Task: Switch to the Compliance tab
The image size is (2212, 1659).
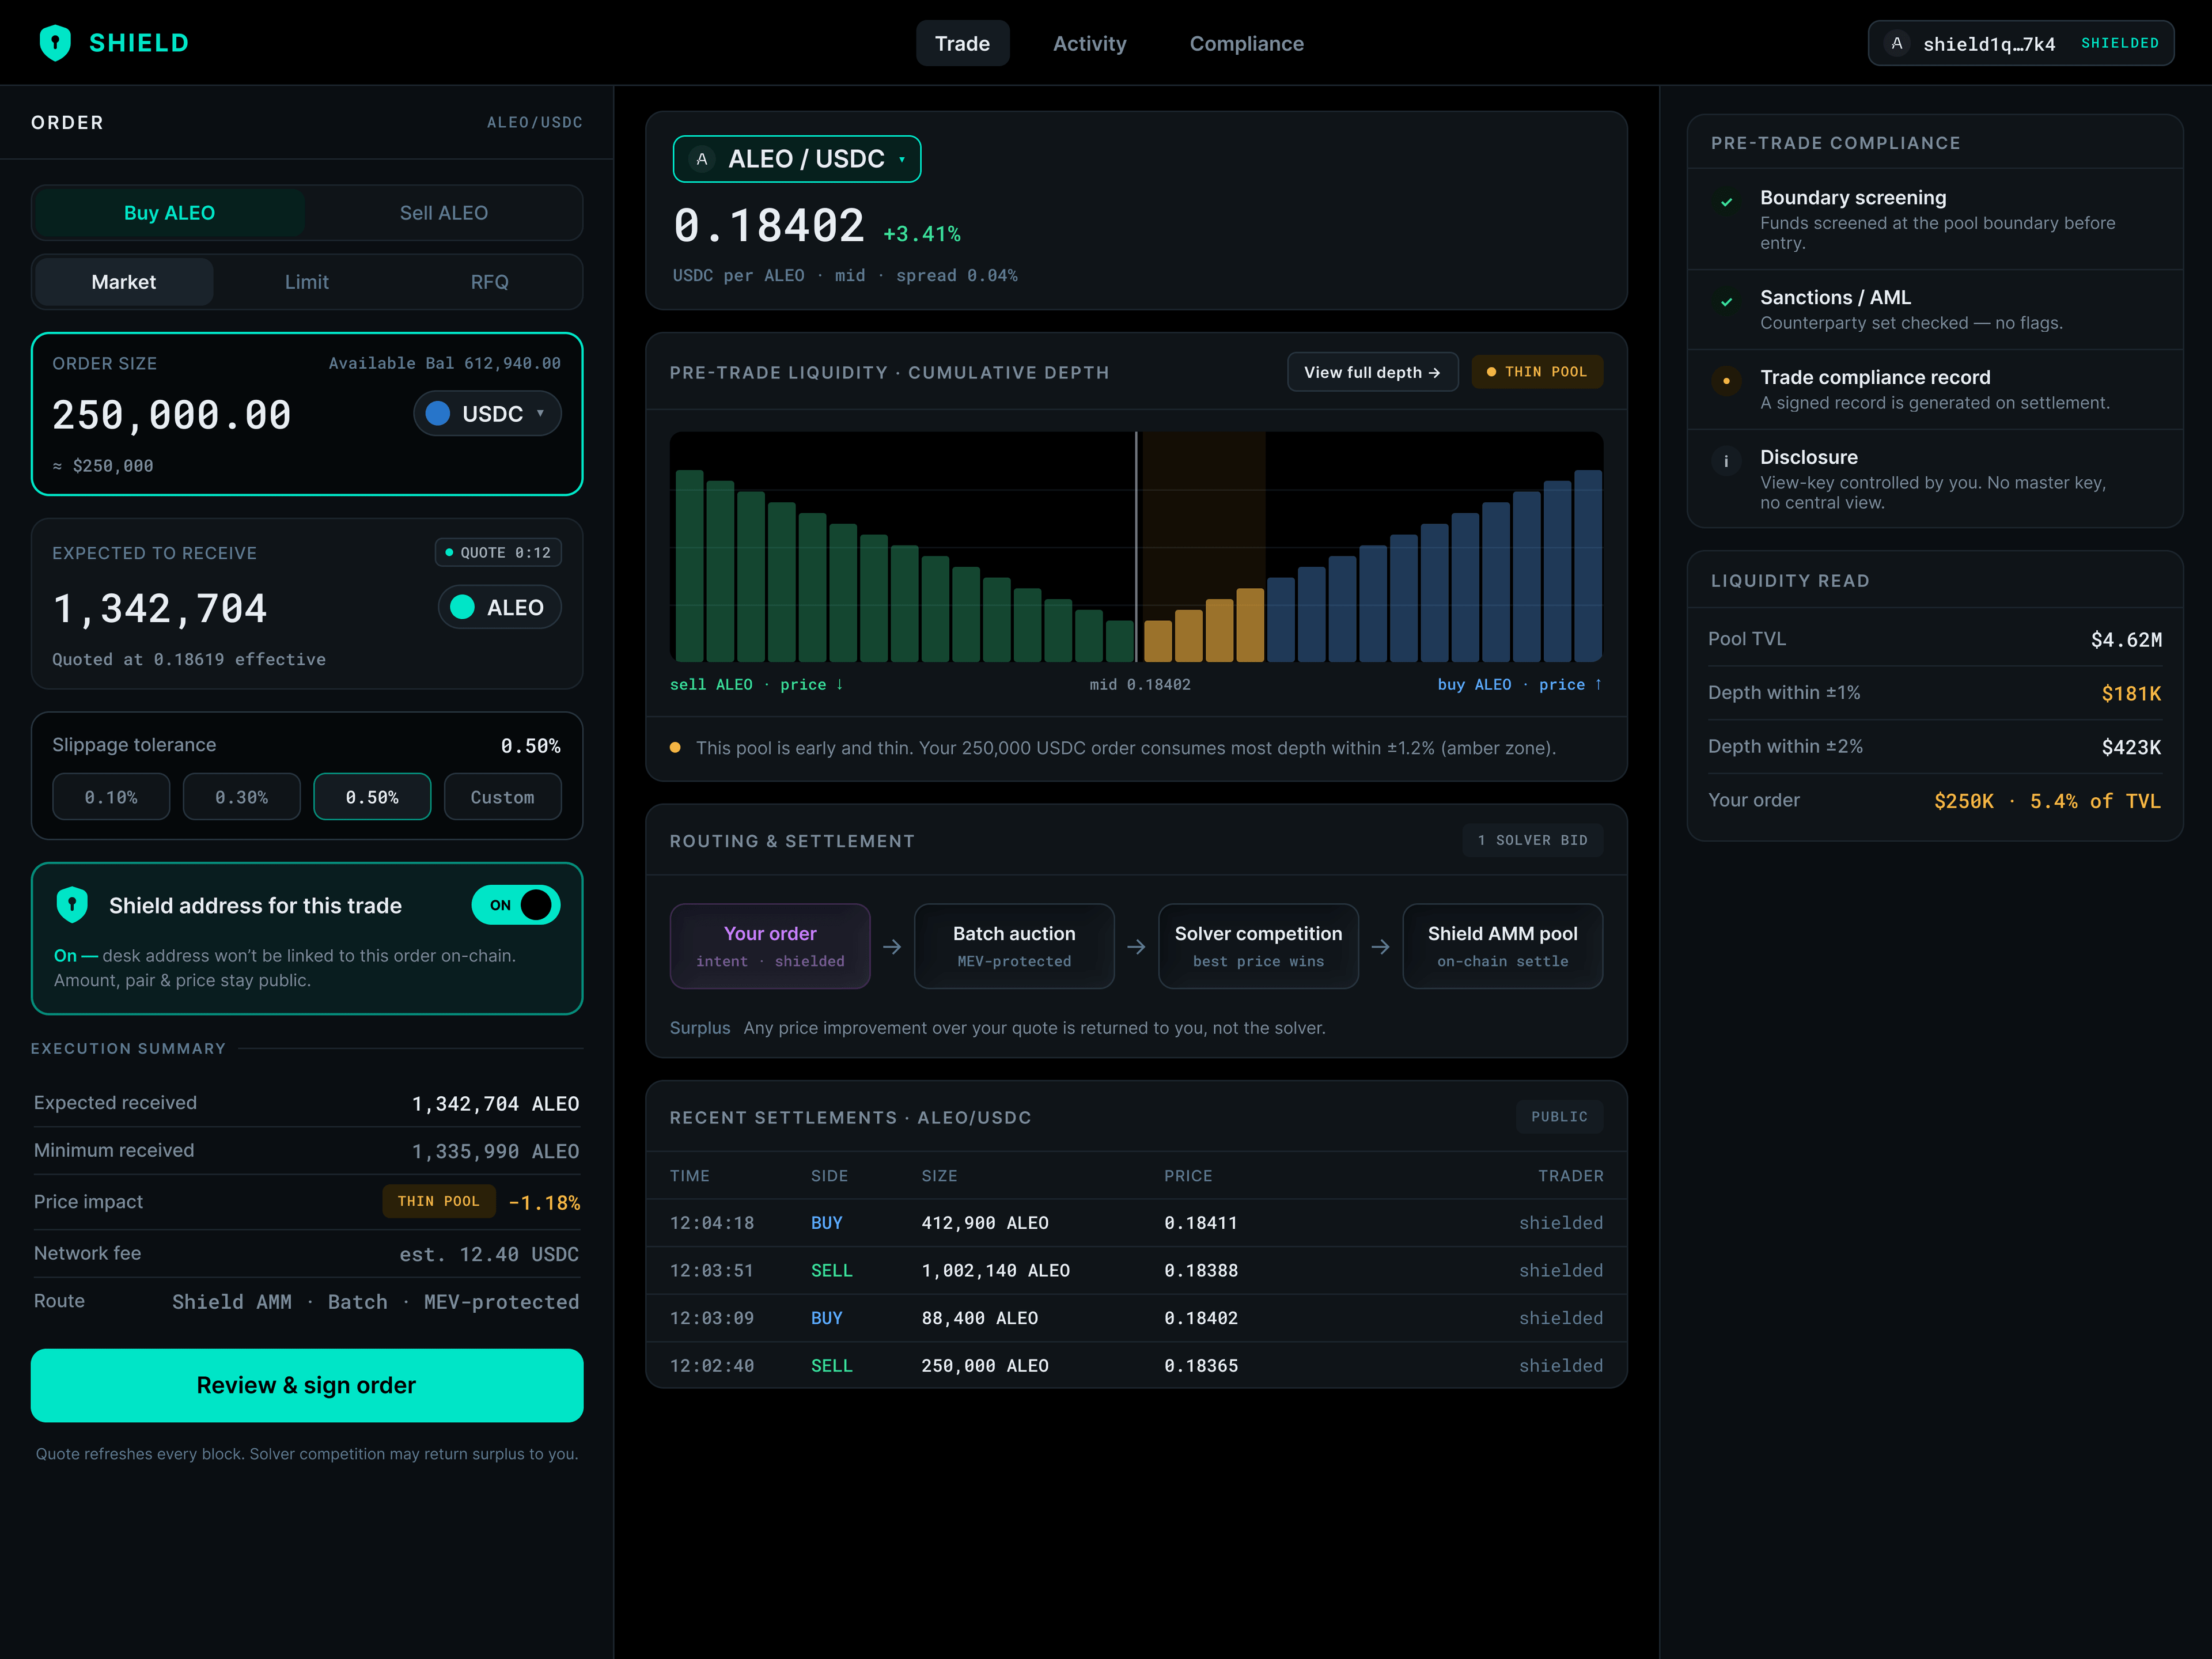Action: click(1246, 43)
